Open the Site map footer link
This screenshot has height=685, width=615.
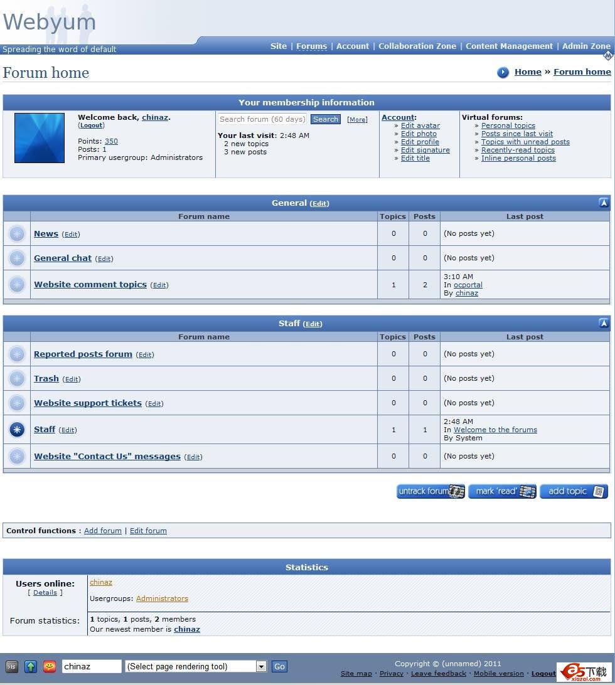pos(356,674)
